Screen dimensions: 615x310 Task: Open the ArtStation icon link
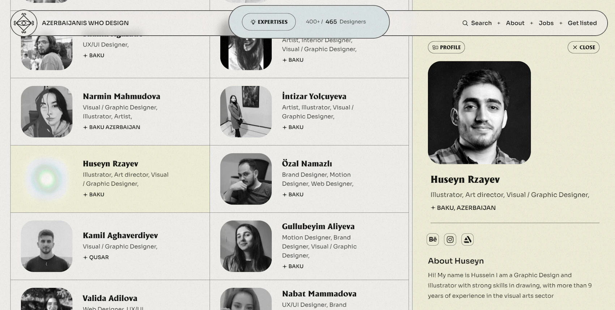point(467,239)
